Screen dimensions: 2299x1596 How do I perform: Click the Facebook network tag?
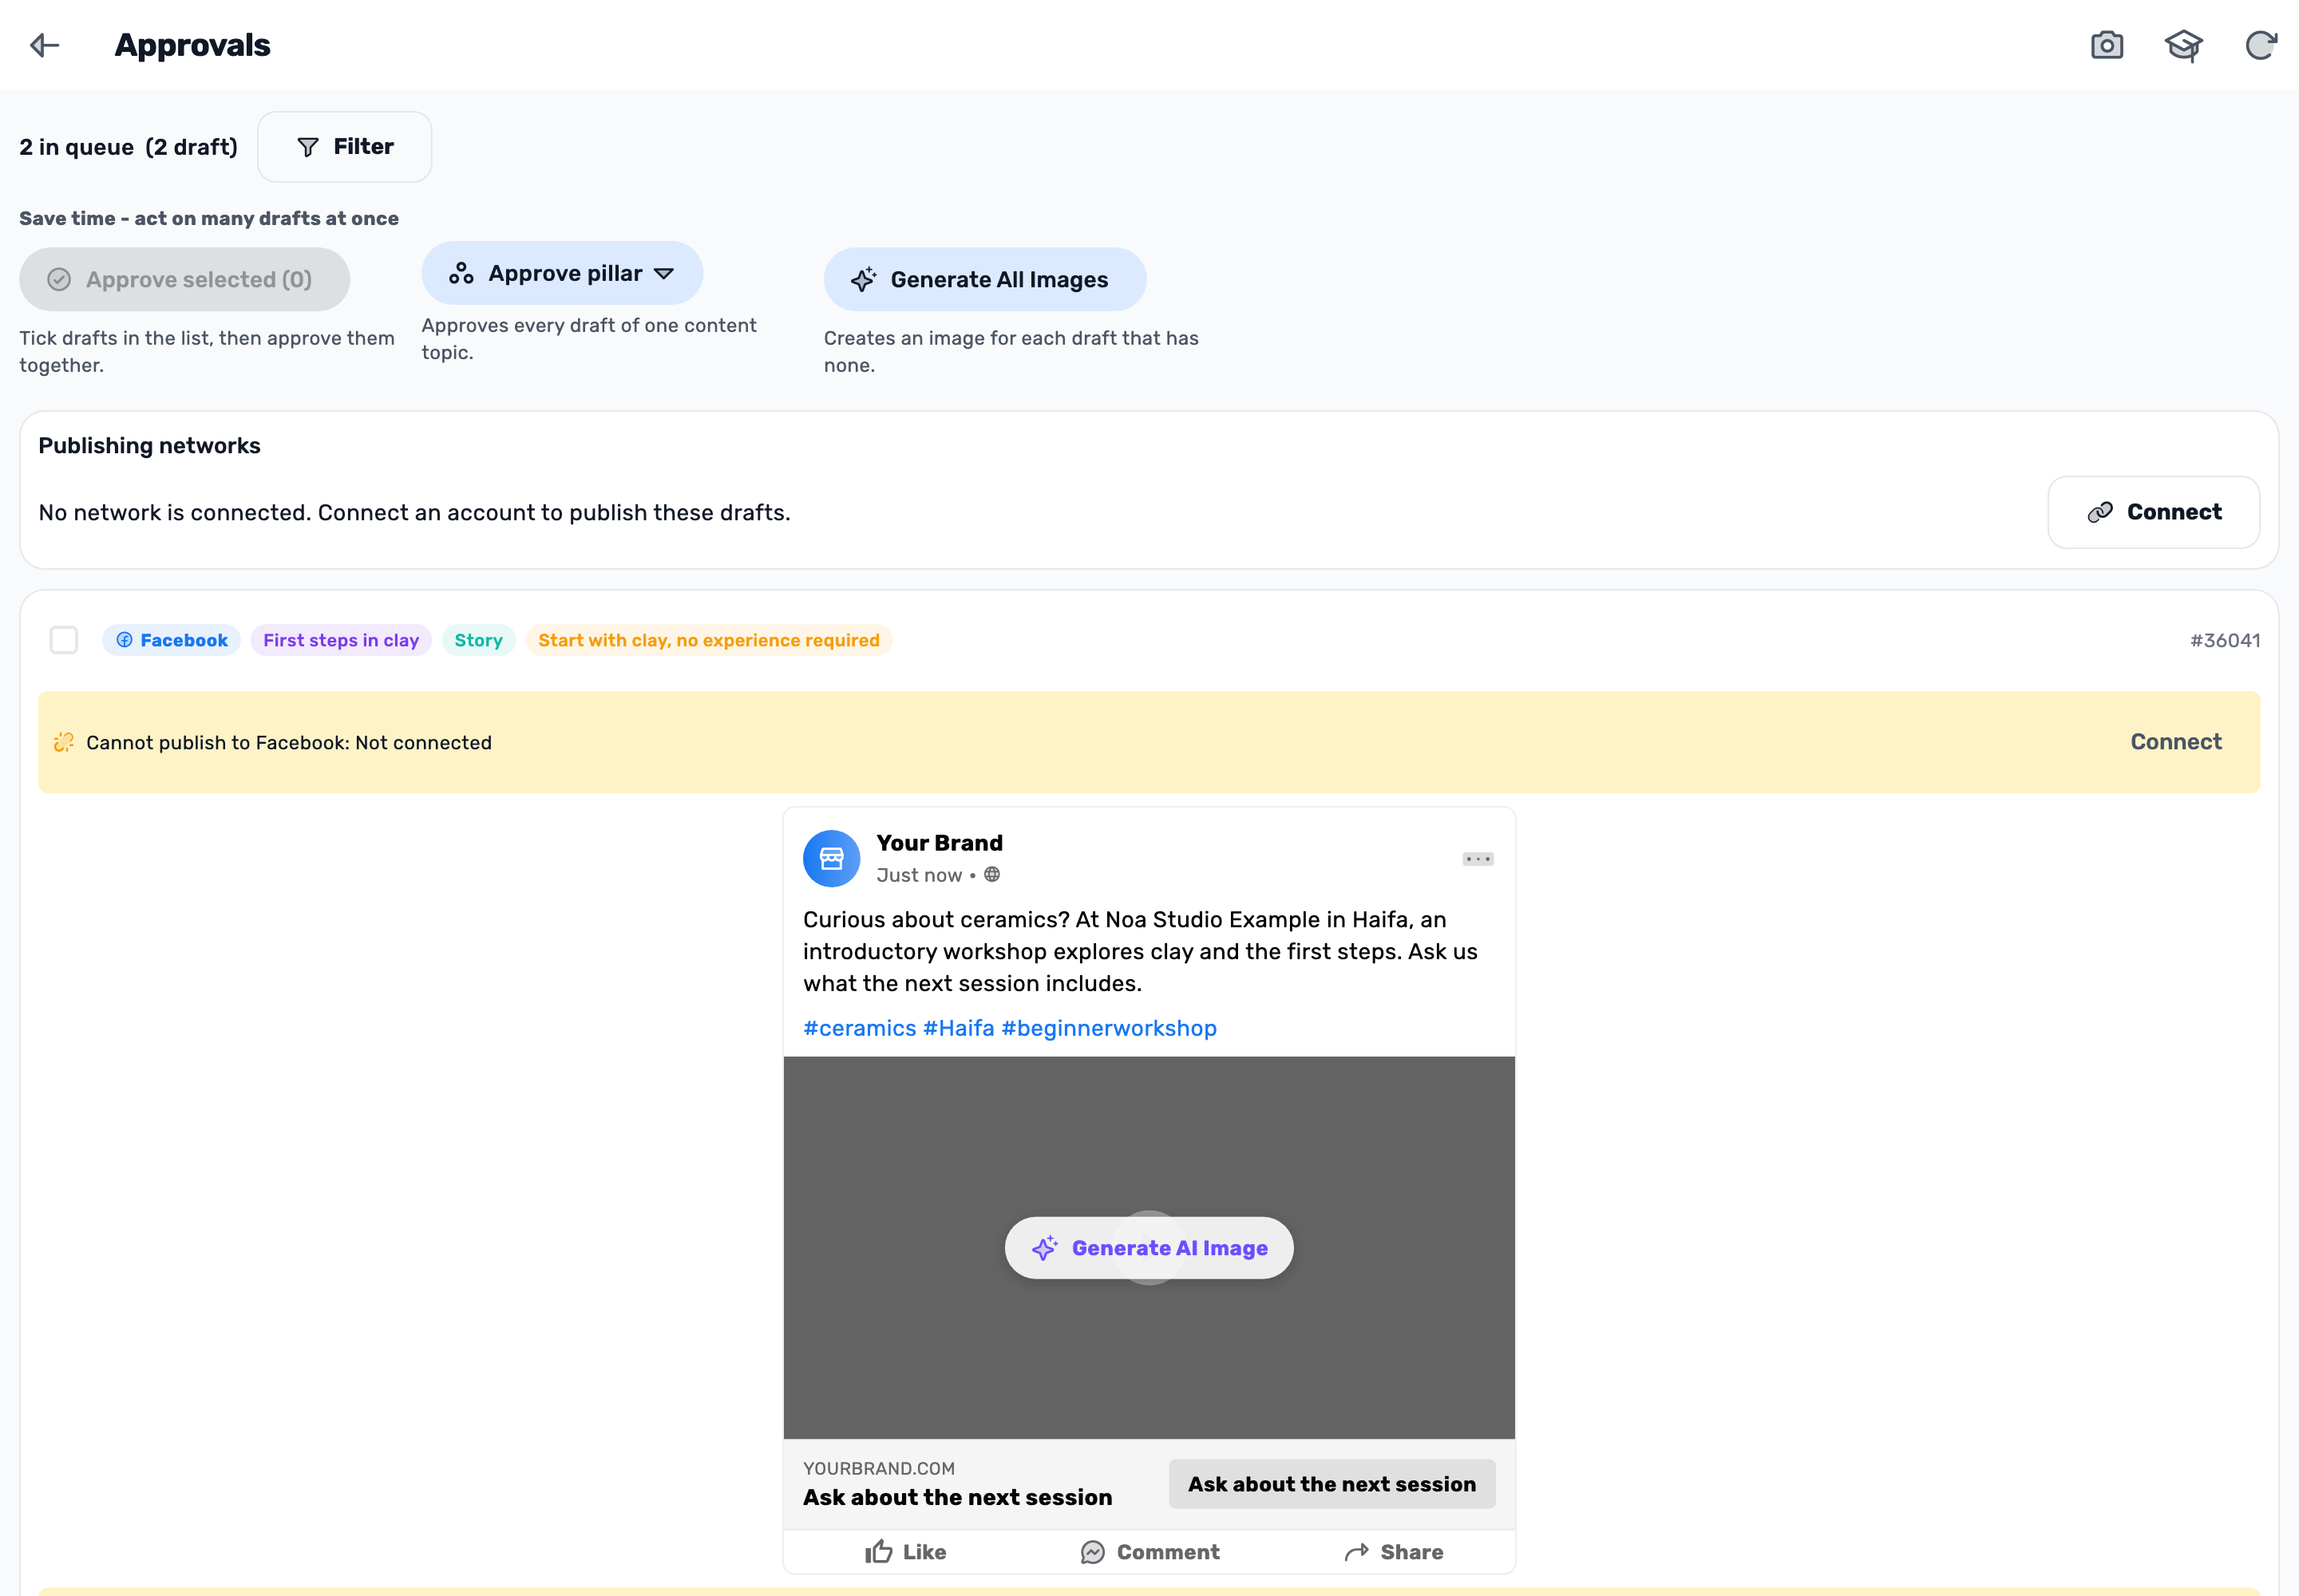172,640
